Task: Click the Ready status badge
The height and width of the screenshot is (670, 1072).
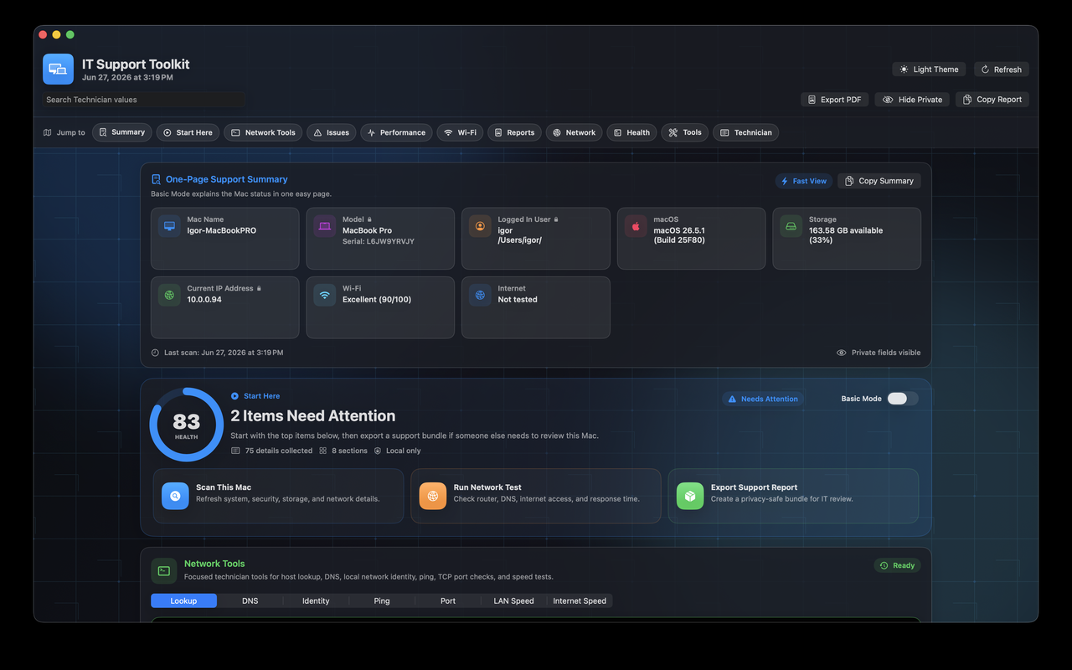Action: pyautogui.click(x=898, y=565)
